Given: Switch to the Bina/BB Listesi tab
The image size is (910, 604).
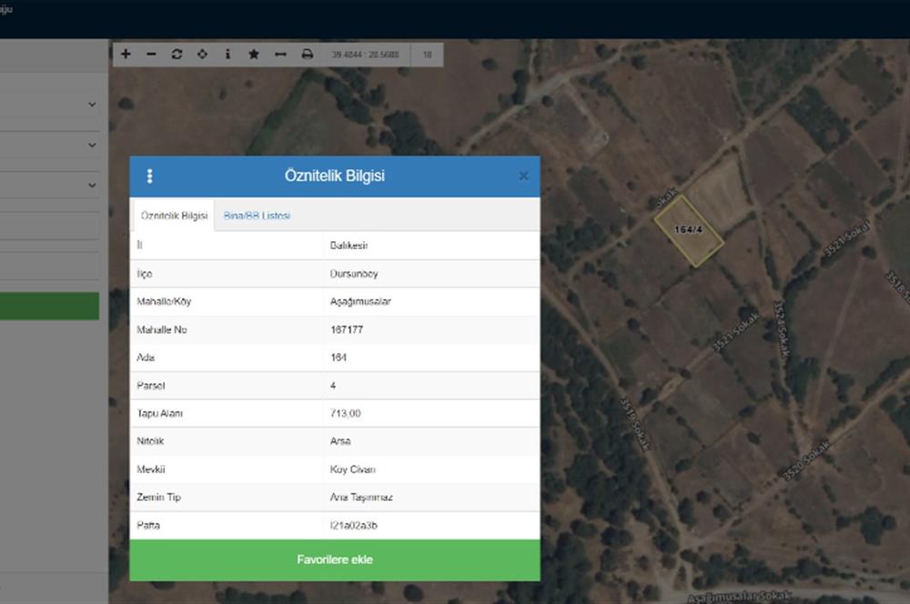Looking at the screenshot, I should coord(257,216).
